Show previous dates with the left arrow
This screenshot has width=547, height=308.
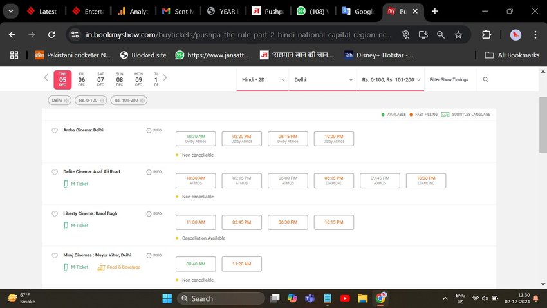(x=46, y=77)
